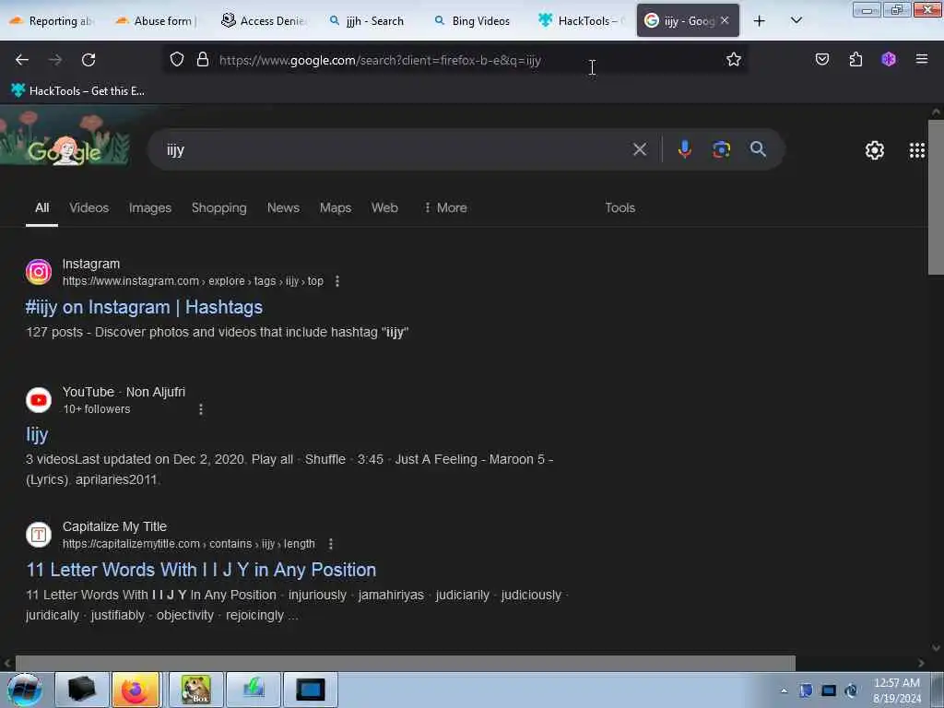Screen dimensions: 944x708
Task: List all tabs dropdown chevron
Action: coord(796,20)
